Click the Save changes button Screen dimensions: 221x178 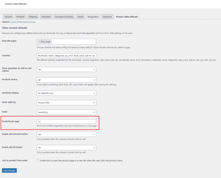tap(9, 170)
